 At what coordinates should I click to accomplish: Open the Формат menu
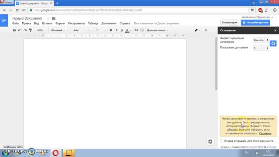point(60,23)
